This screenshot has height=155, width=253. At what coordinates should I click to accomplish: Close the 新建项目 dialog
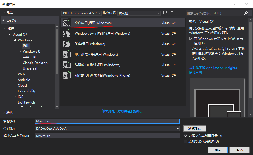click(x=247, y=4)
